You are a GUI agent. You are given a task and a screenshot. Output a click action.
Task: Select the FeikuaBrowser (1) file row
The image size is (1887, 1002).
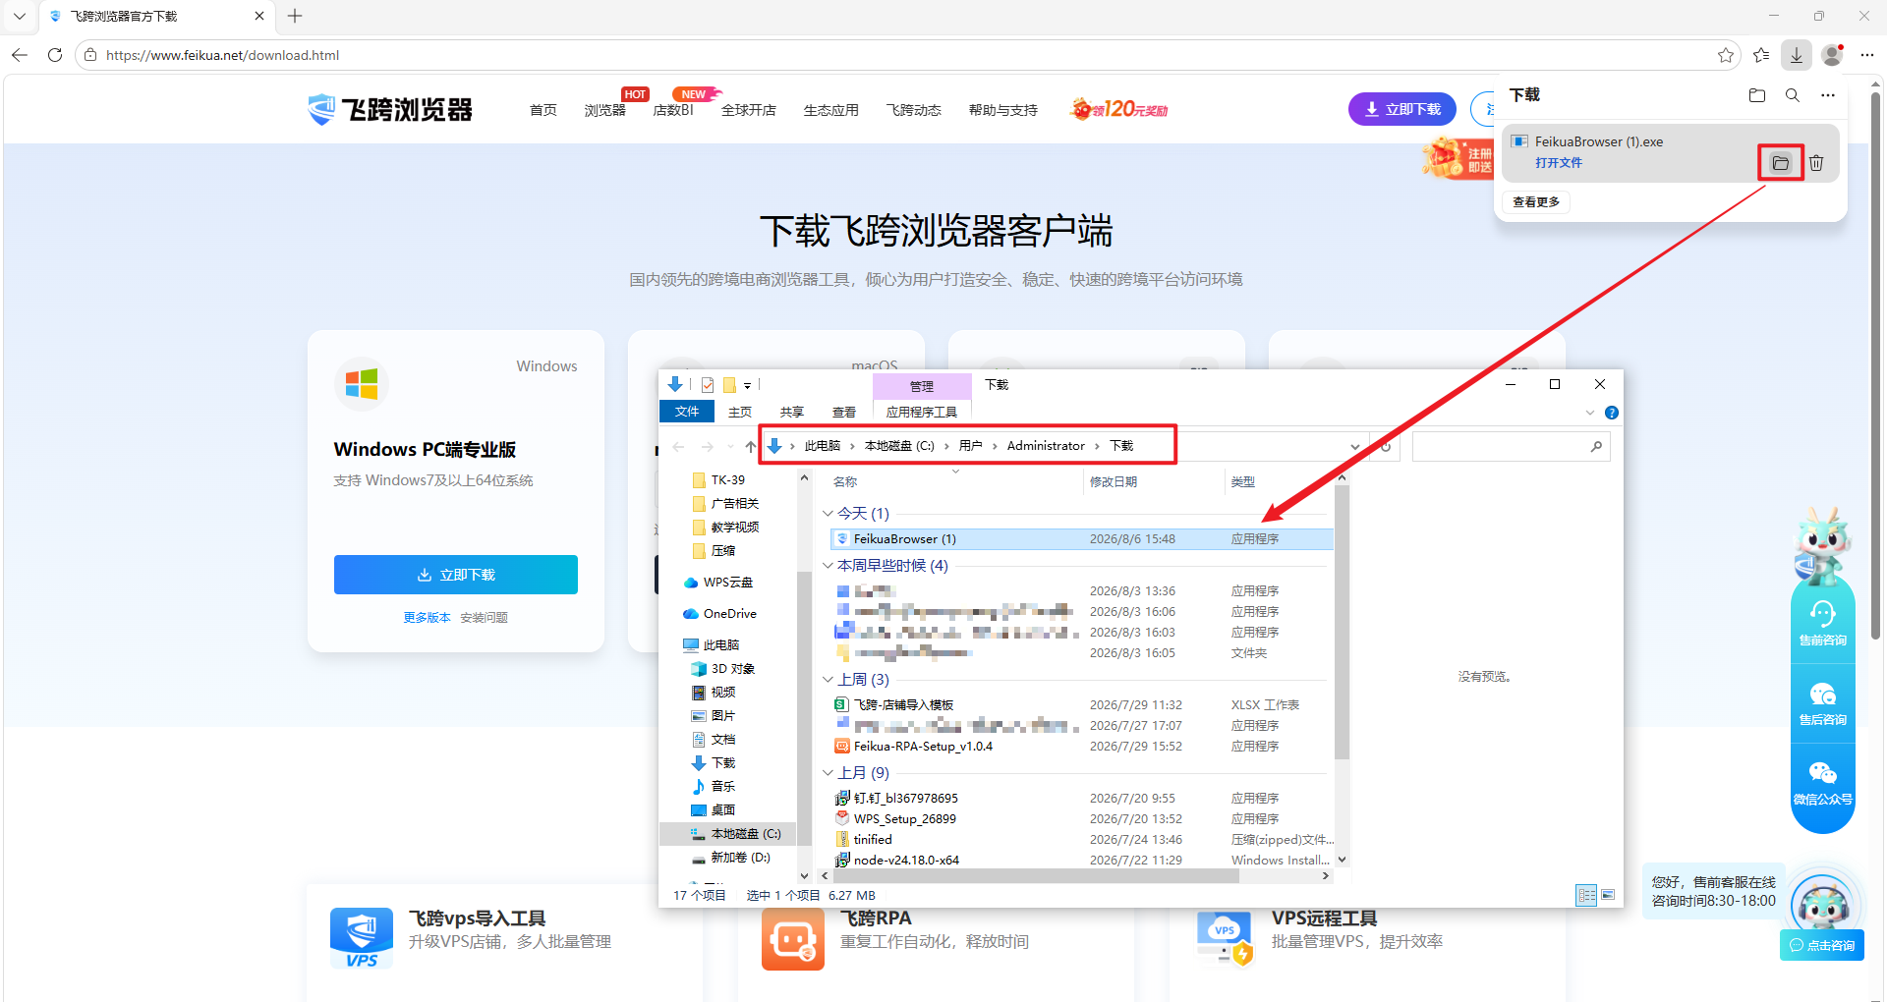(x=1081, y=539)
